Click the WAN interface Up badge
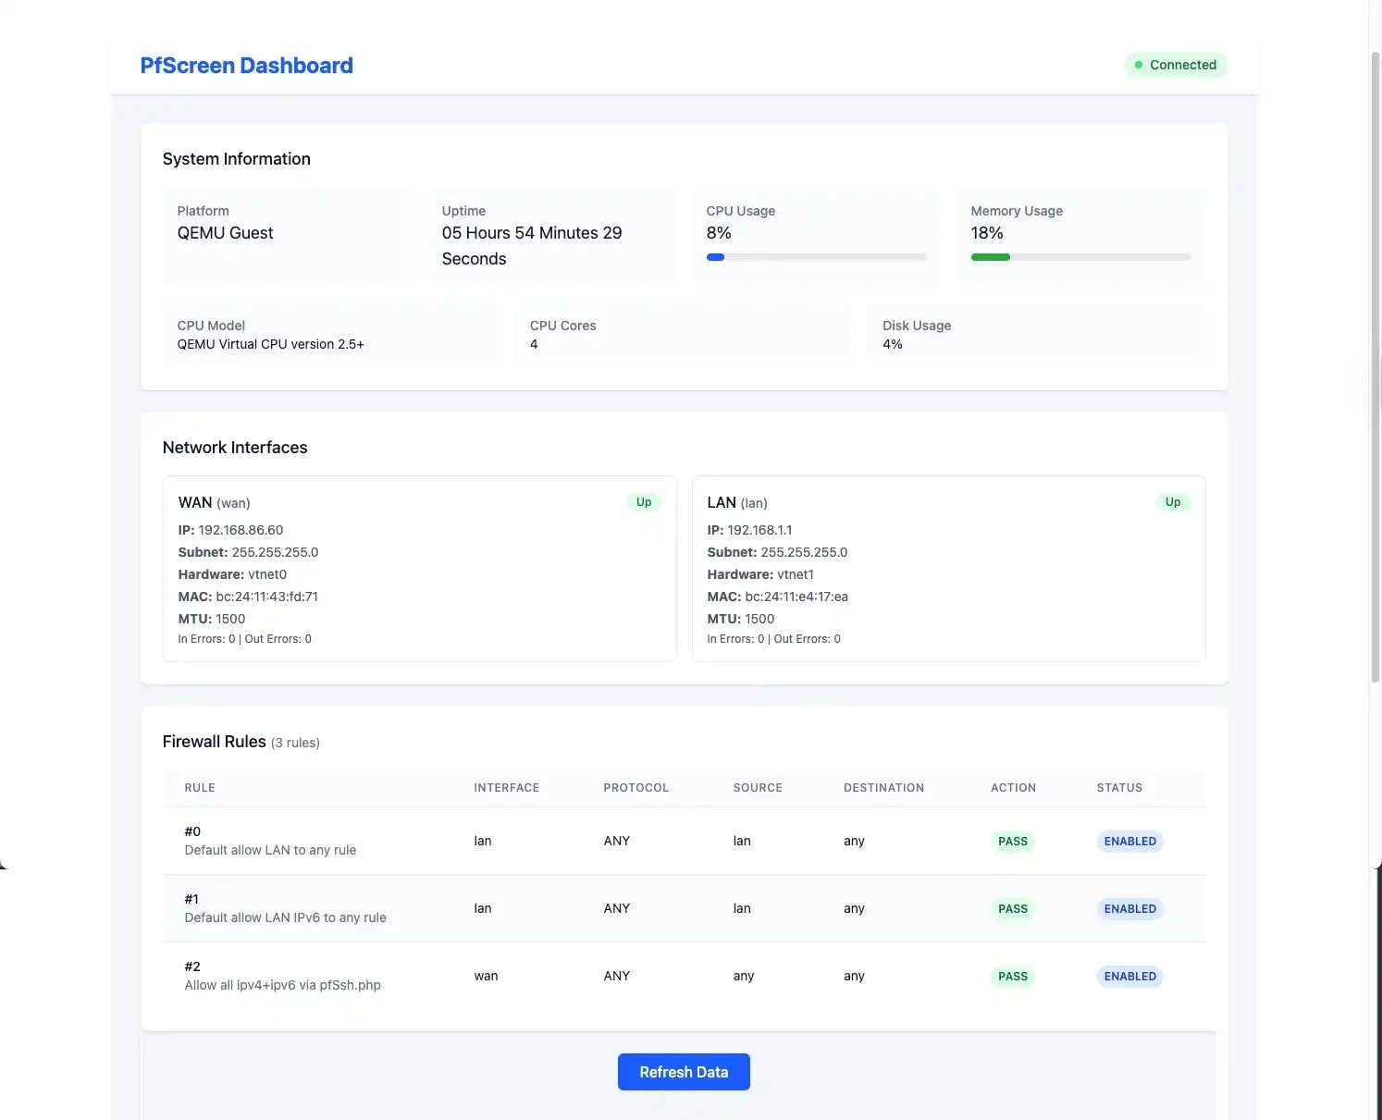Image resolution: width=1382 pixels, height=1120 pixels. pyautogui.click(x=644, y=502)
